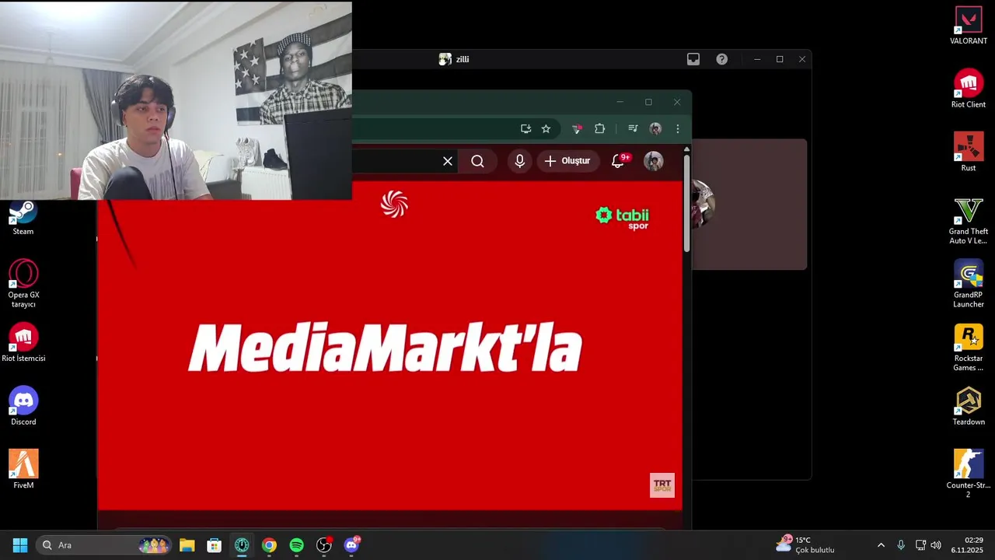
Task: Open the Chrome profile avatar
Action: tap(655, 129)
